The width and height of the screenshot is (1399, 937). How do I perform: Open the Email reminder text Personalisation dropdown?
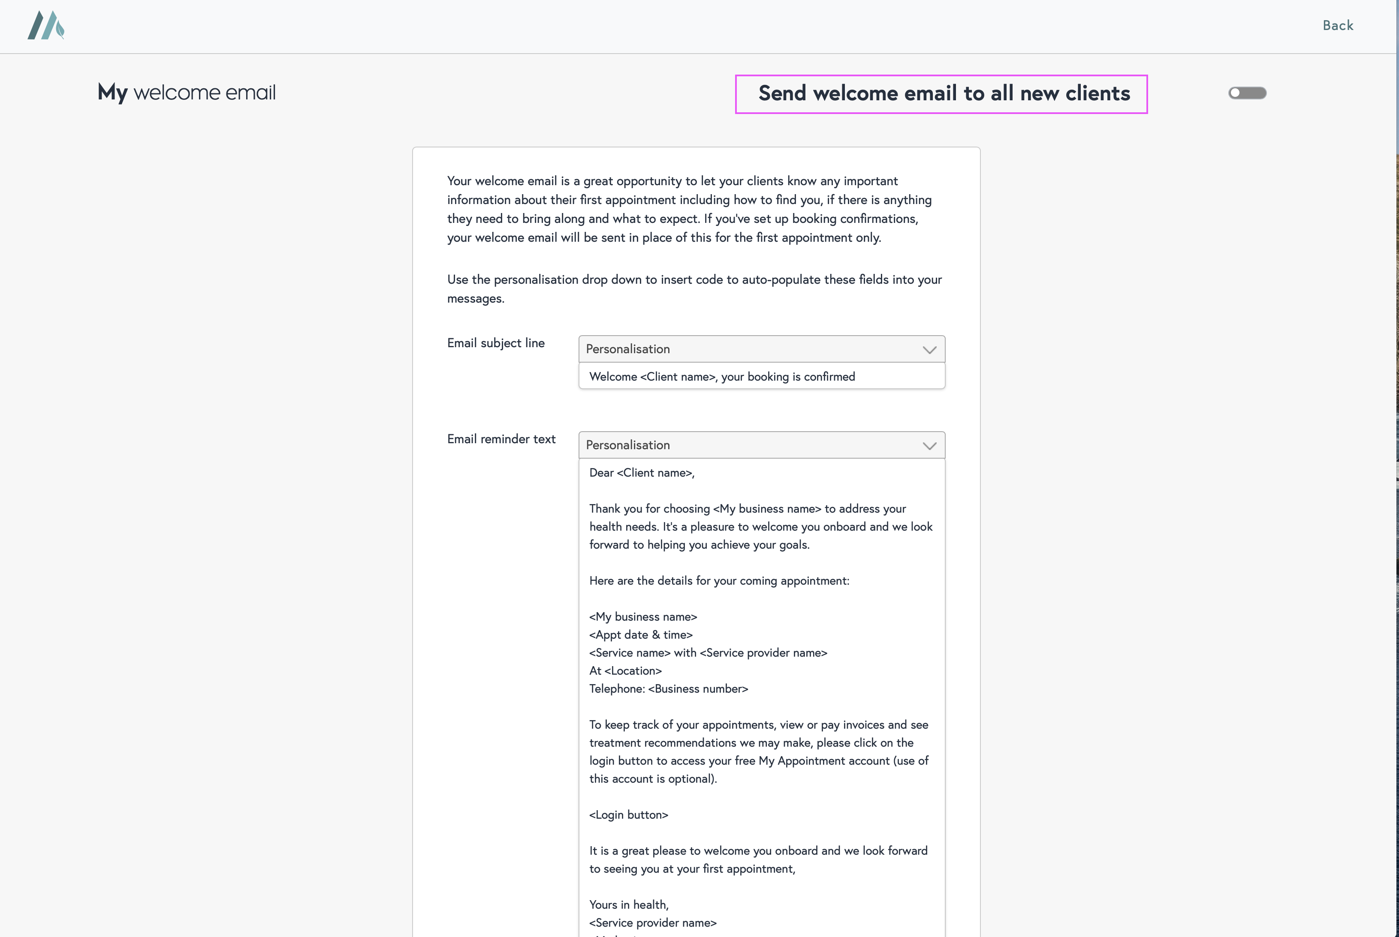tap(753, 445)
